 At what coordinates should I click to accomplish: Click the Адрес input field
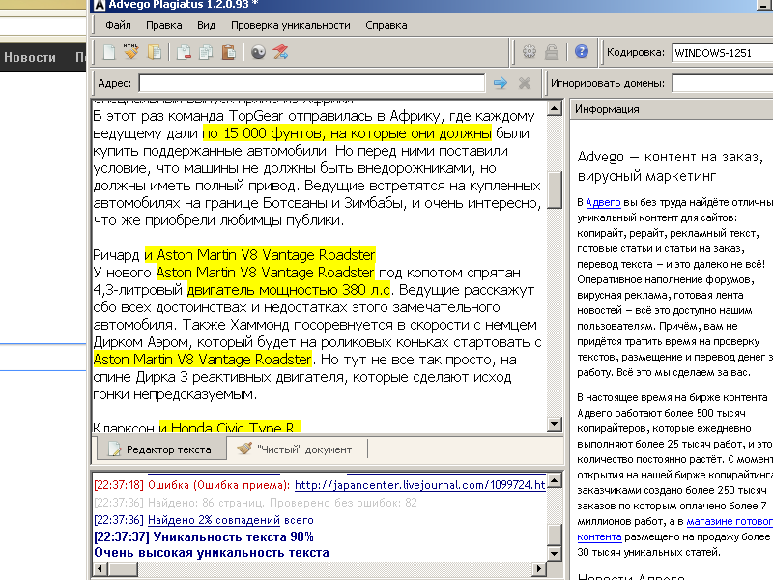click(x=312, y=83)
